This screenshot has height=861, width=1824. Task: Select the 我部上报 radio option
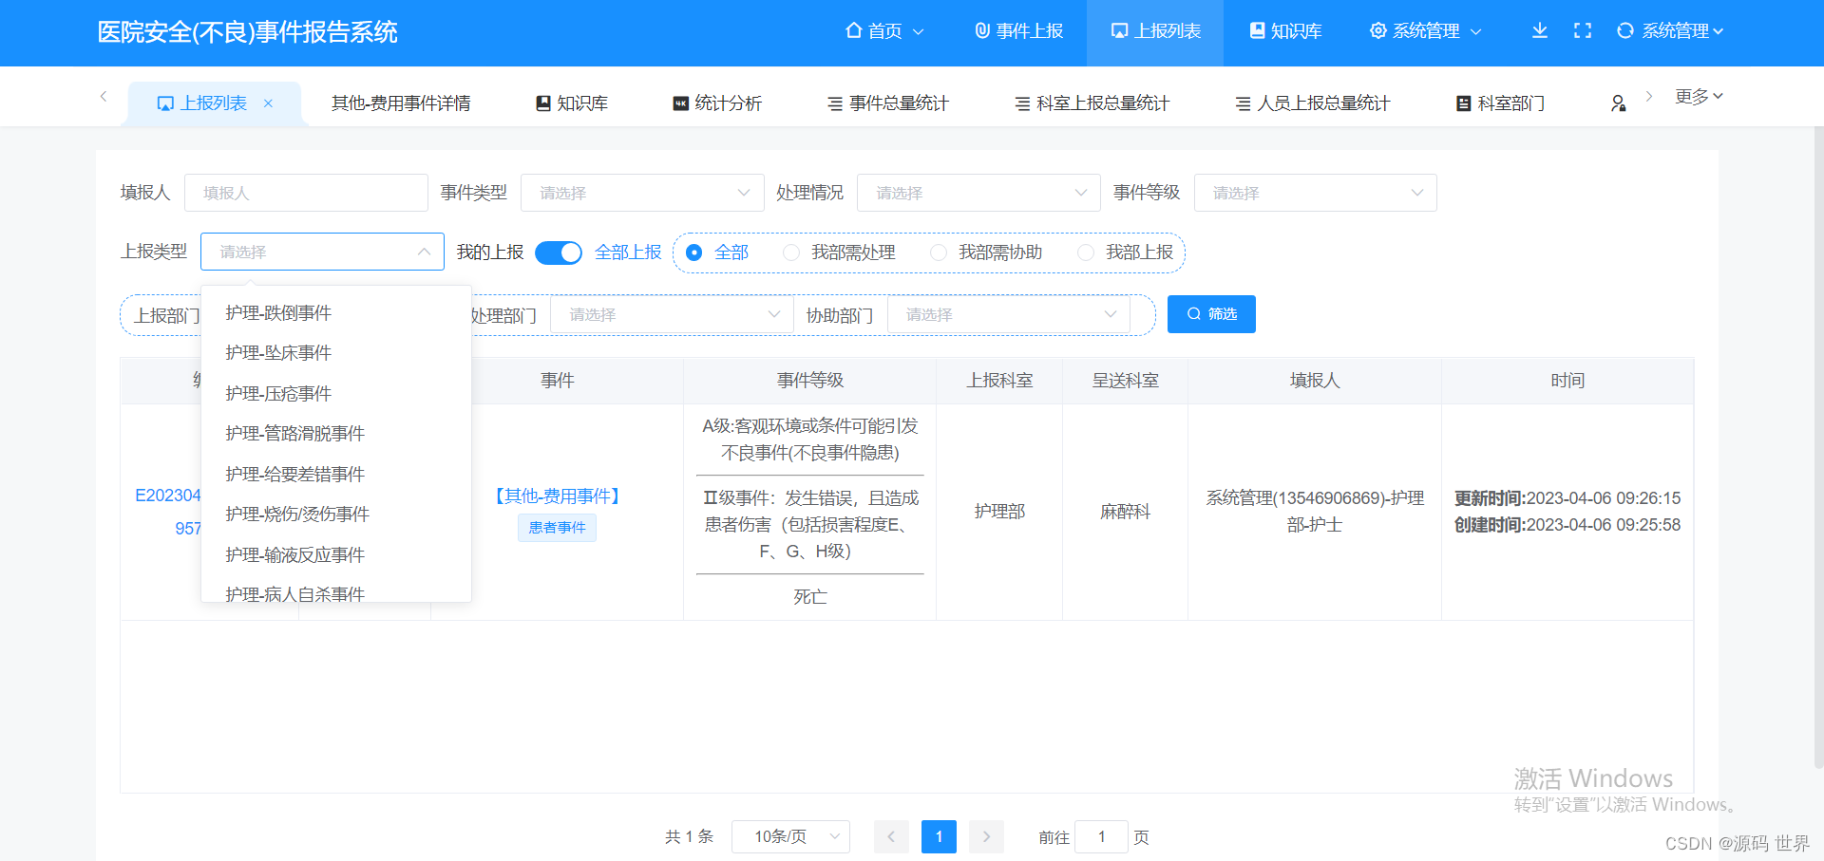[1126, 253]
